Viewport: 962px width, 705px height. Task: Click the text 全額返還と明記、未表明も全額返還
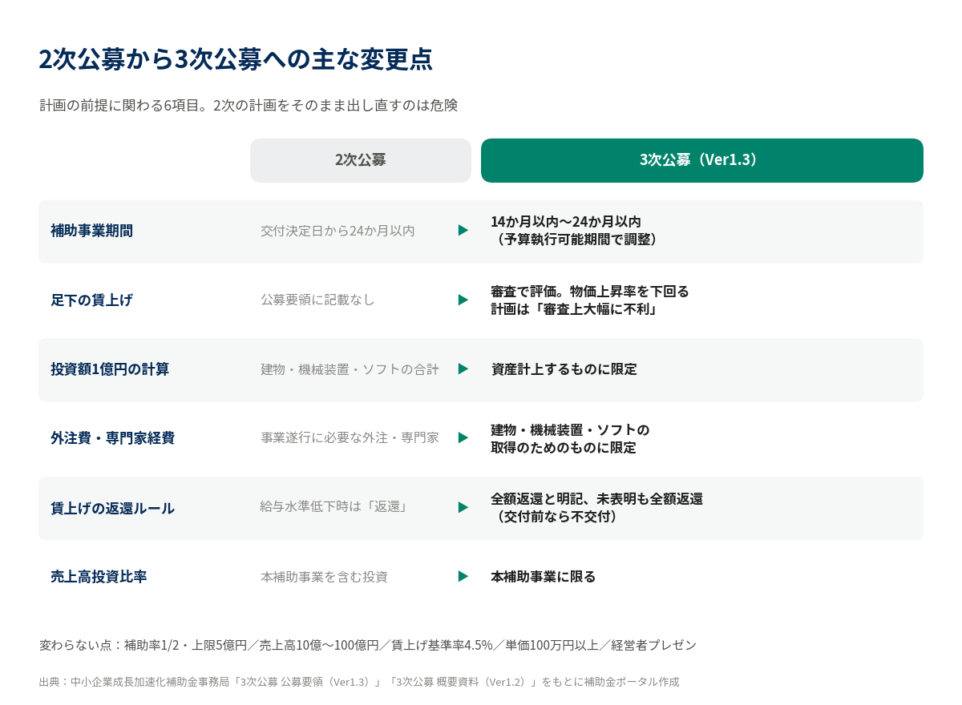tap(596, 499)
